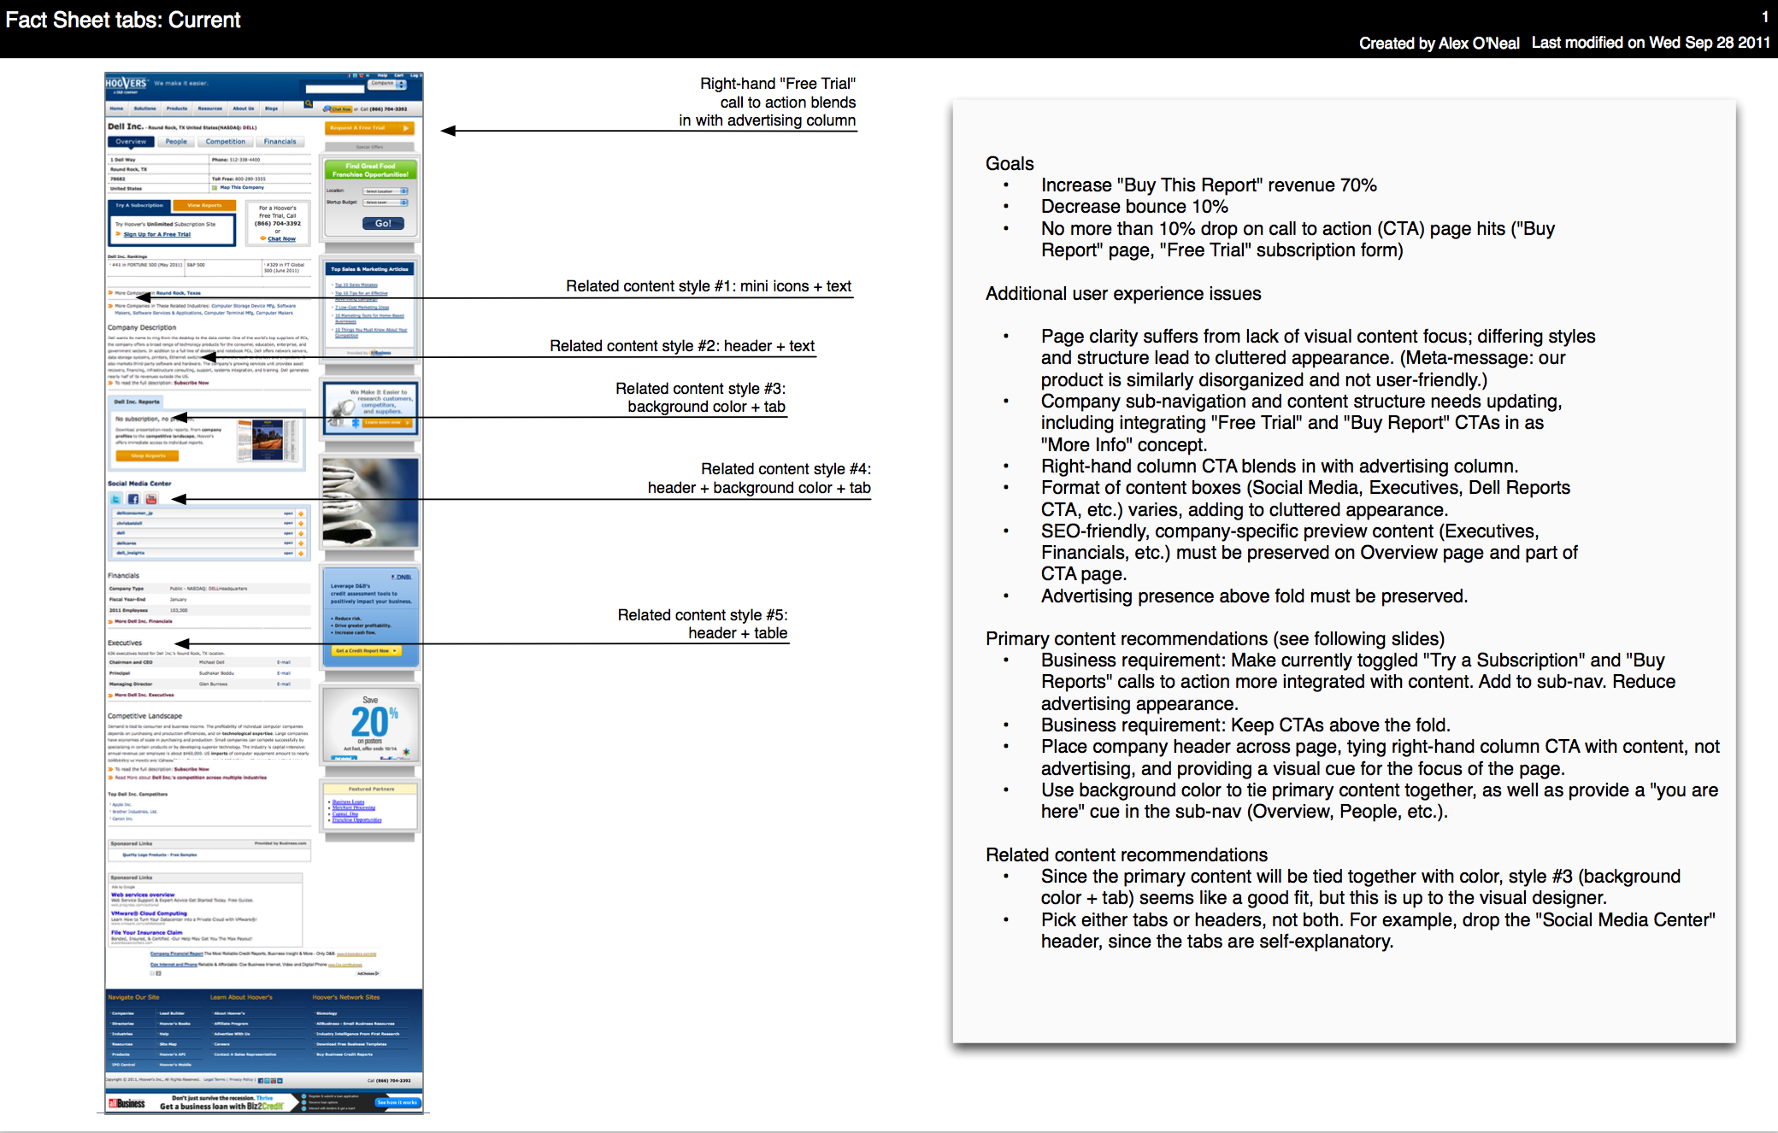Expand the dellconsumer_jp row plus icon
1778x1133 pixels.
301,514
